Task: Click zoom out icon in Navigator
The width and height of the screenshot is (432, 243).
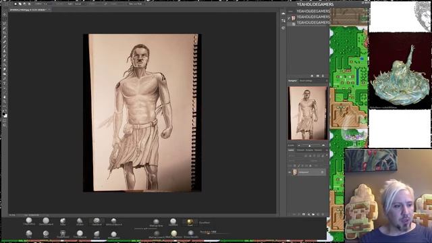Action: (299, 146)
